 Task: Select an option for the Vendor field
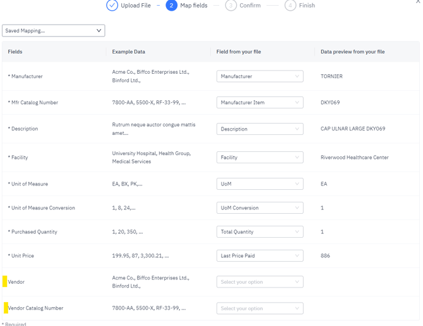click(x=259, y=282)
